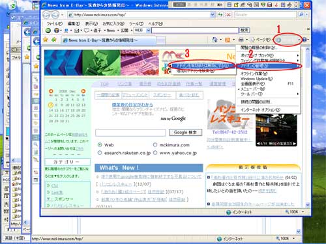
Task: Expand the address bar URL dropdown
Action: pyautogui.click(x=213, y=14)
